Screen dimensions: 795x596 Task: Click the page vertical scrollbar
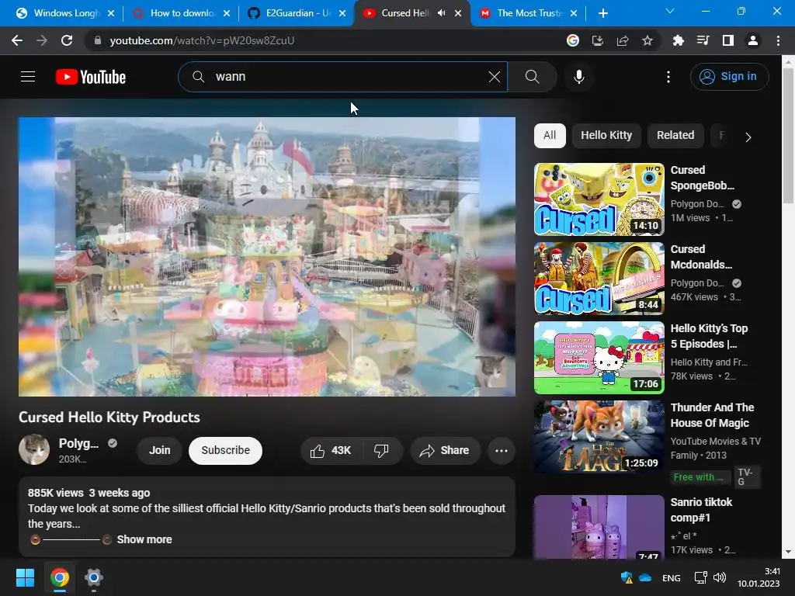(x=788, y=135)
